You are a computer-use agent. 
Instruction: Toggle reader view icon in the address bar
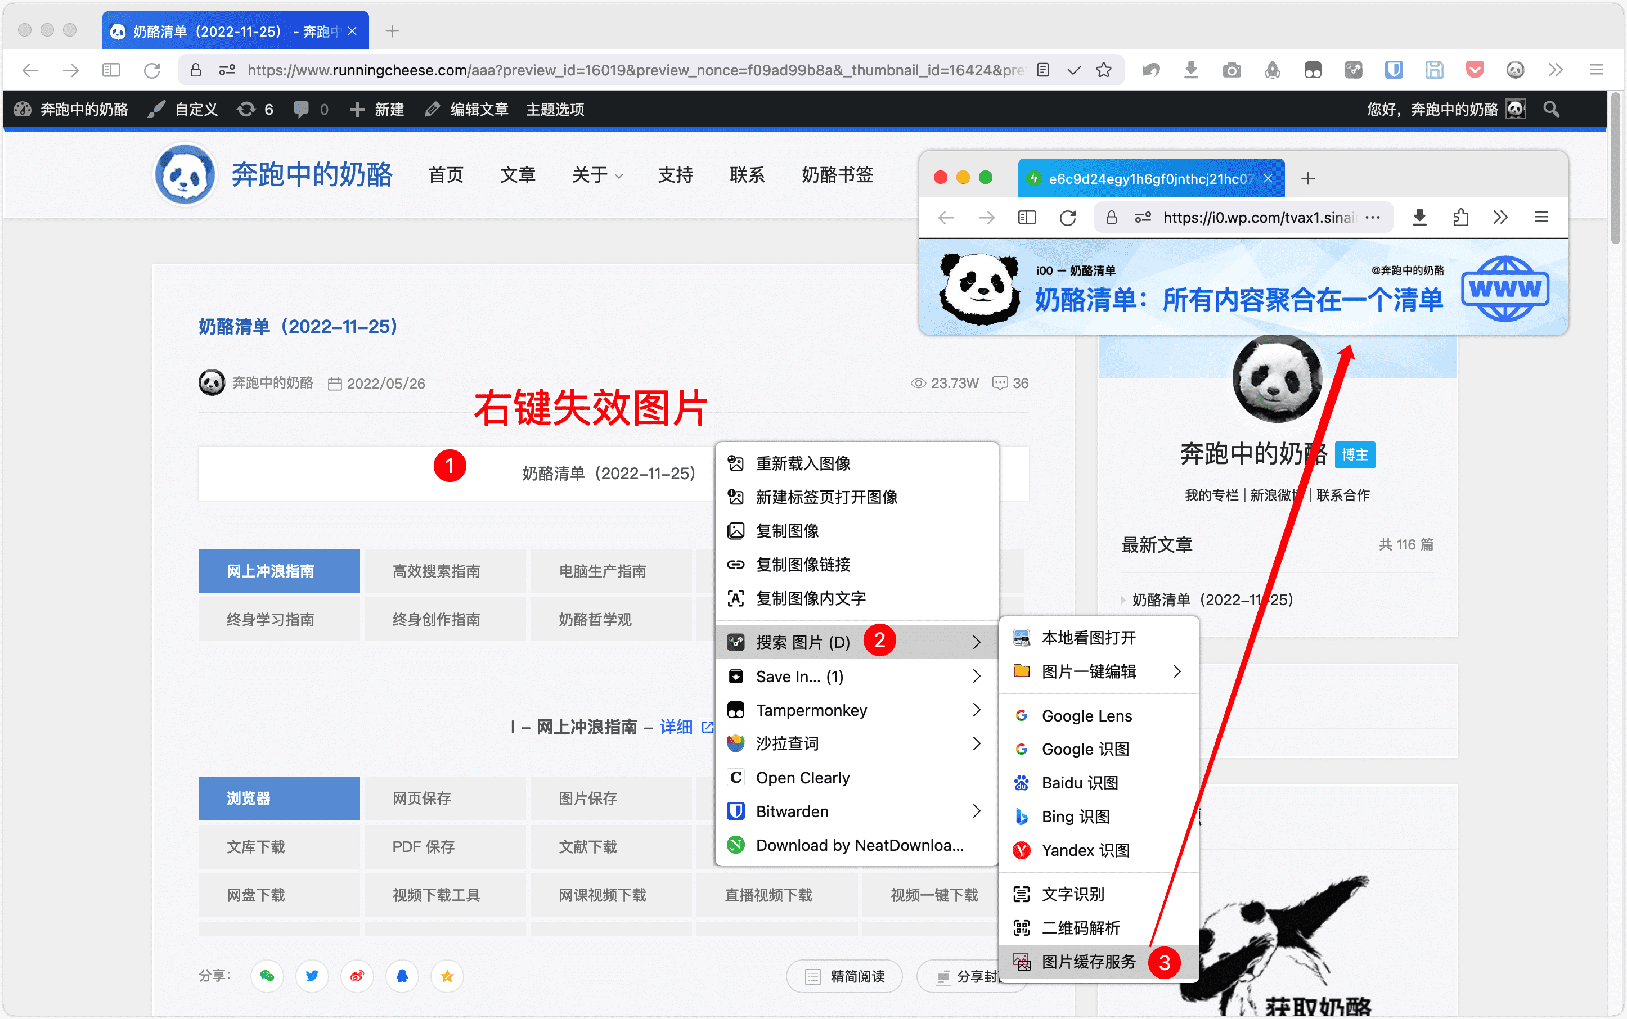pyautogui.click(x=1042, y=69)
